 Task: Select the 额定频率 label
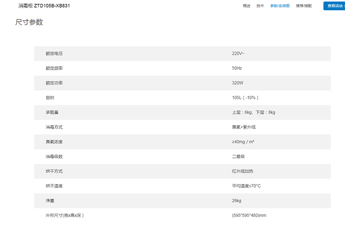(x=54, y=68)
